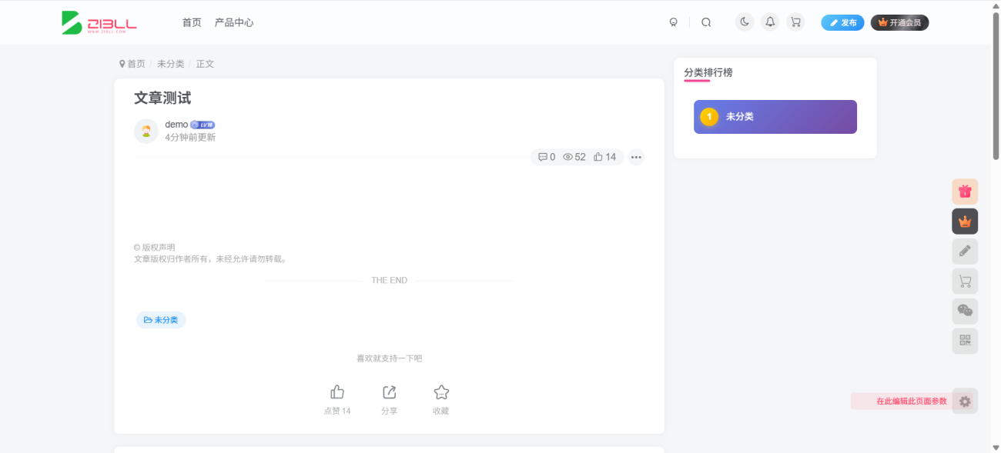Open notifications via the bell icon

click(770, 22)
